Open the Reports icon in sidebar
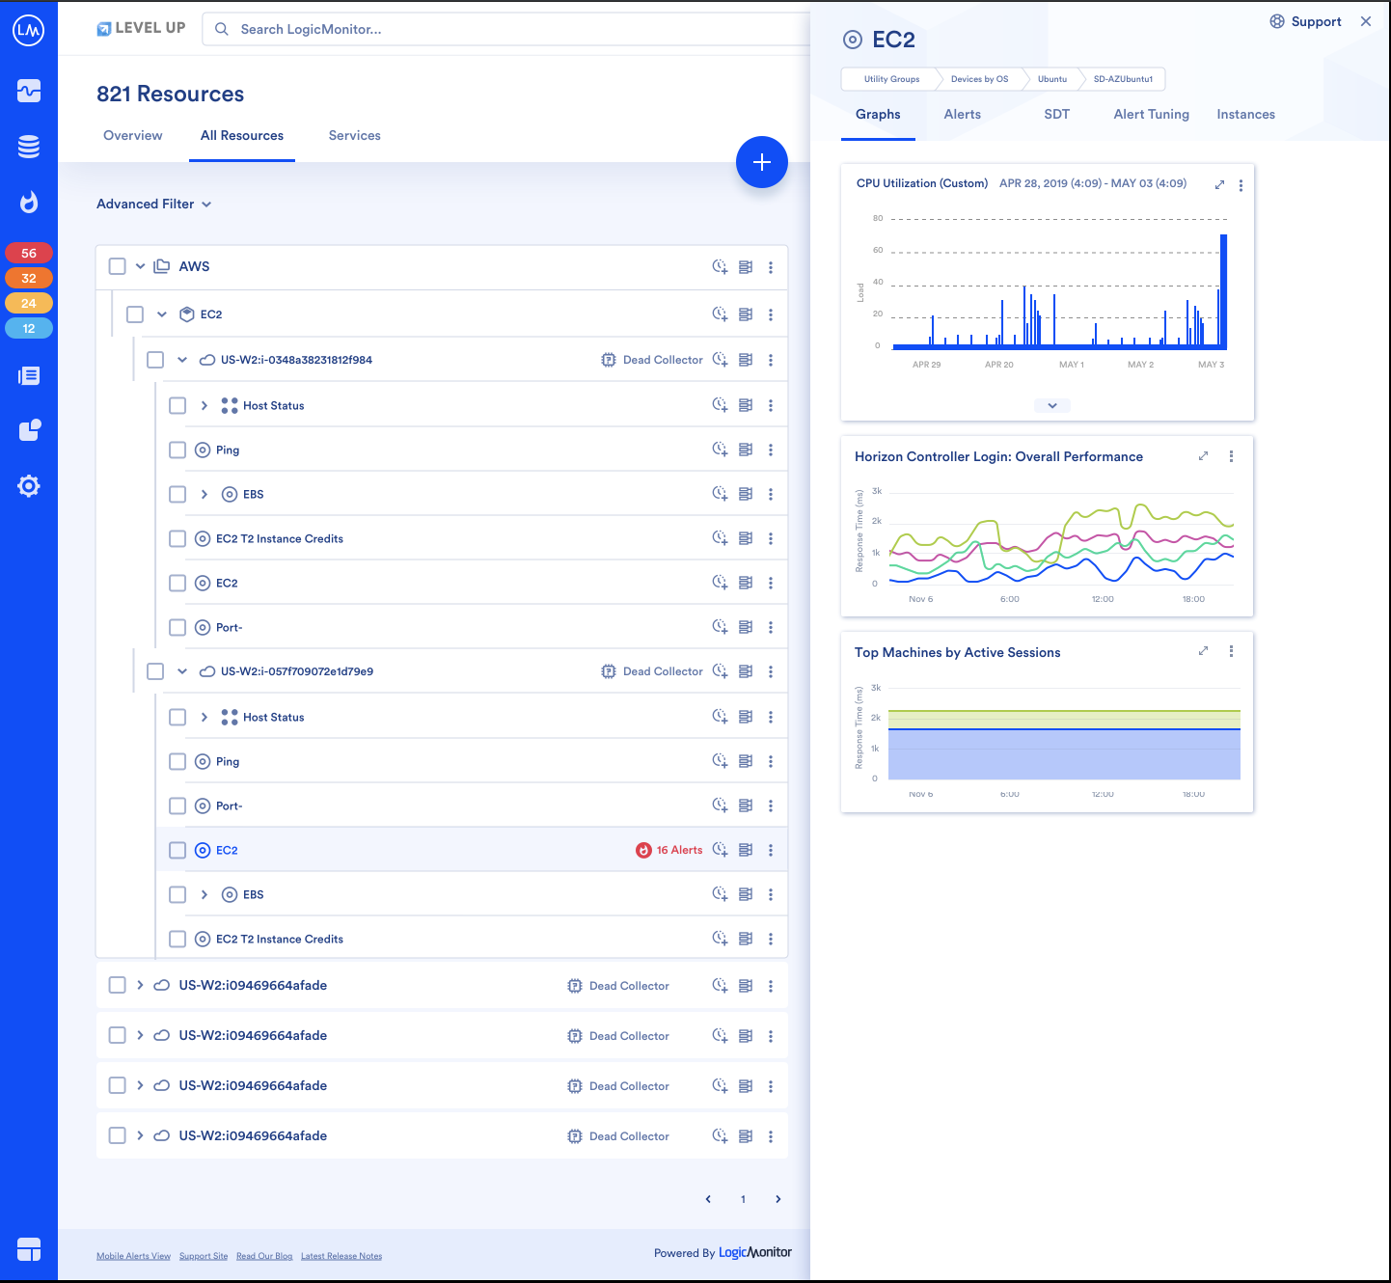Screen dimensions: 1391x1283 [x=29, y=376]
